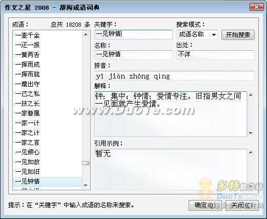Select 一挥而成 in the idiom list
The image size is (267, 219).
click(48, 65)
